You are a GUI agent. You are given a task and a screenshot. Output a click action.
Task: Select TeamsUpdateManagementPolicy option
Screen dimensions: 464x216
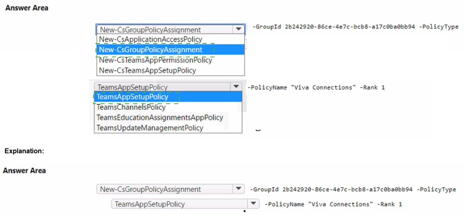click(x=150, y=128)
